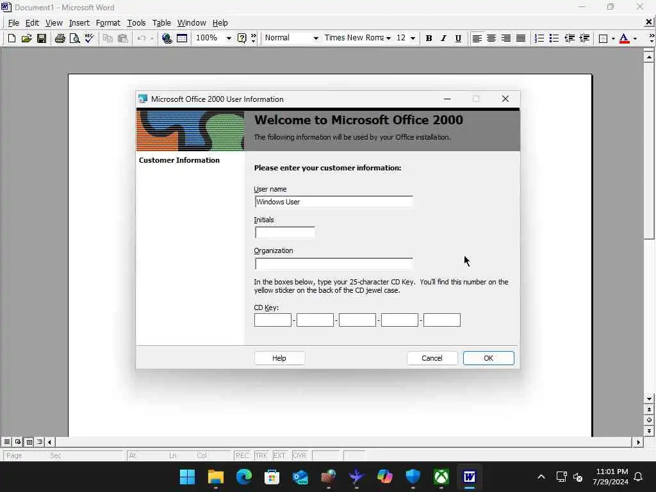Print using the printer icon

point(60,38)
